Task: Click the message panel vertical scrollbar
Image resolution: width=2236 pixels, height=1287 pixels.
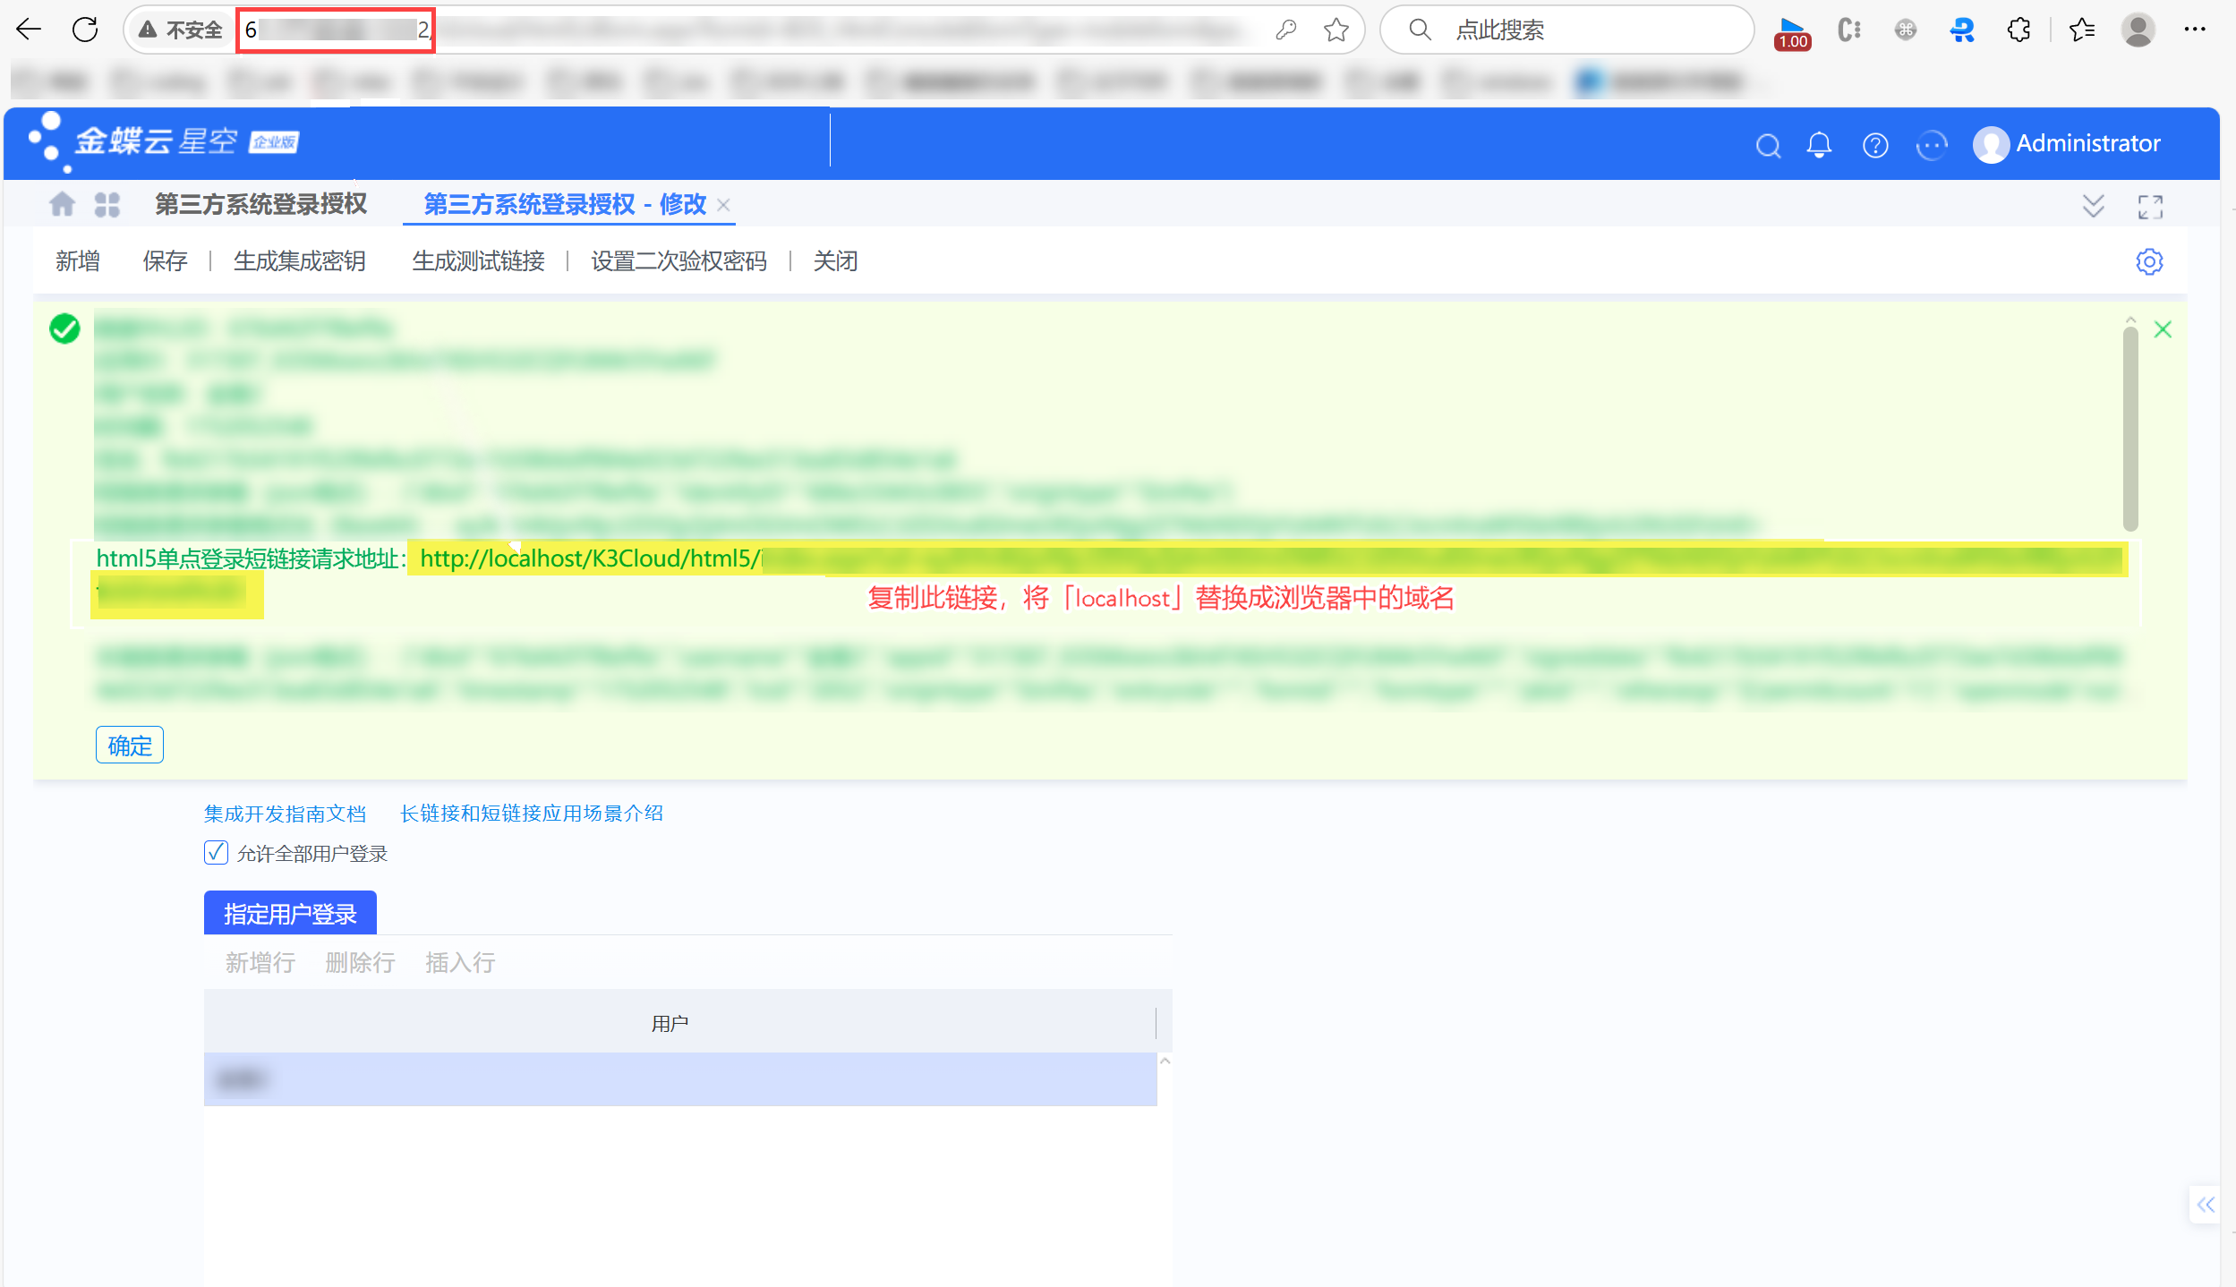Action: pyautogui.click(x=2130, y=430)
